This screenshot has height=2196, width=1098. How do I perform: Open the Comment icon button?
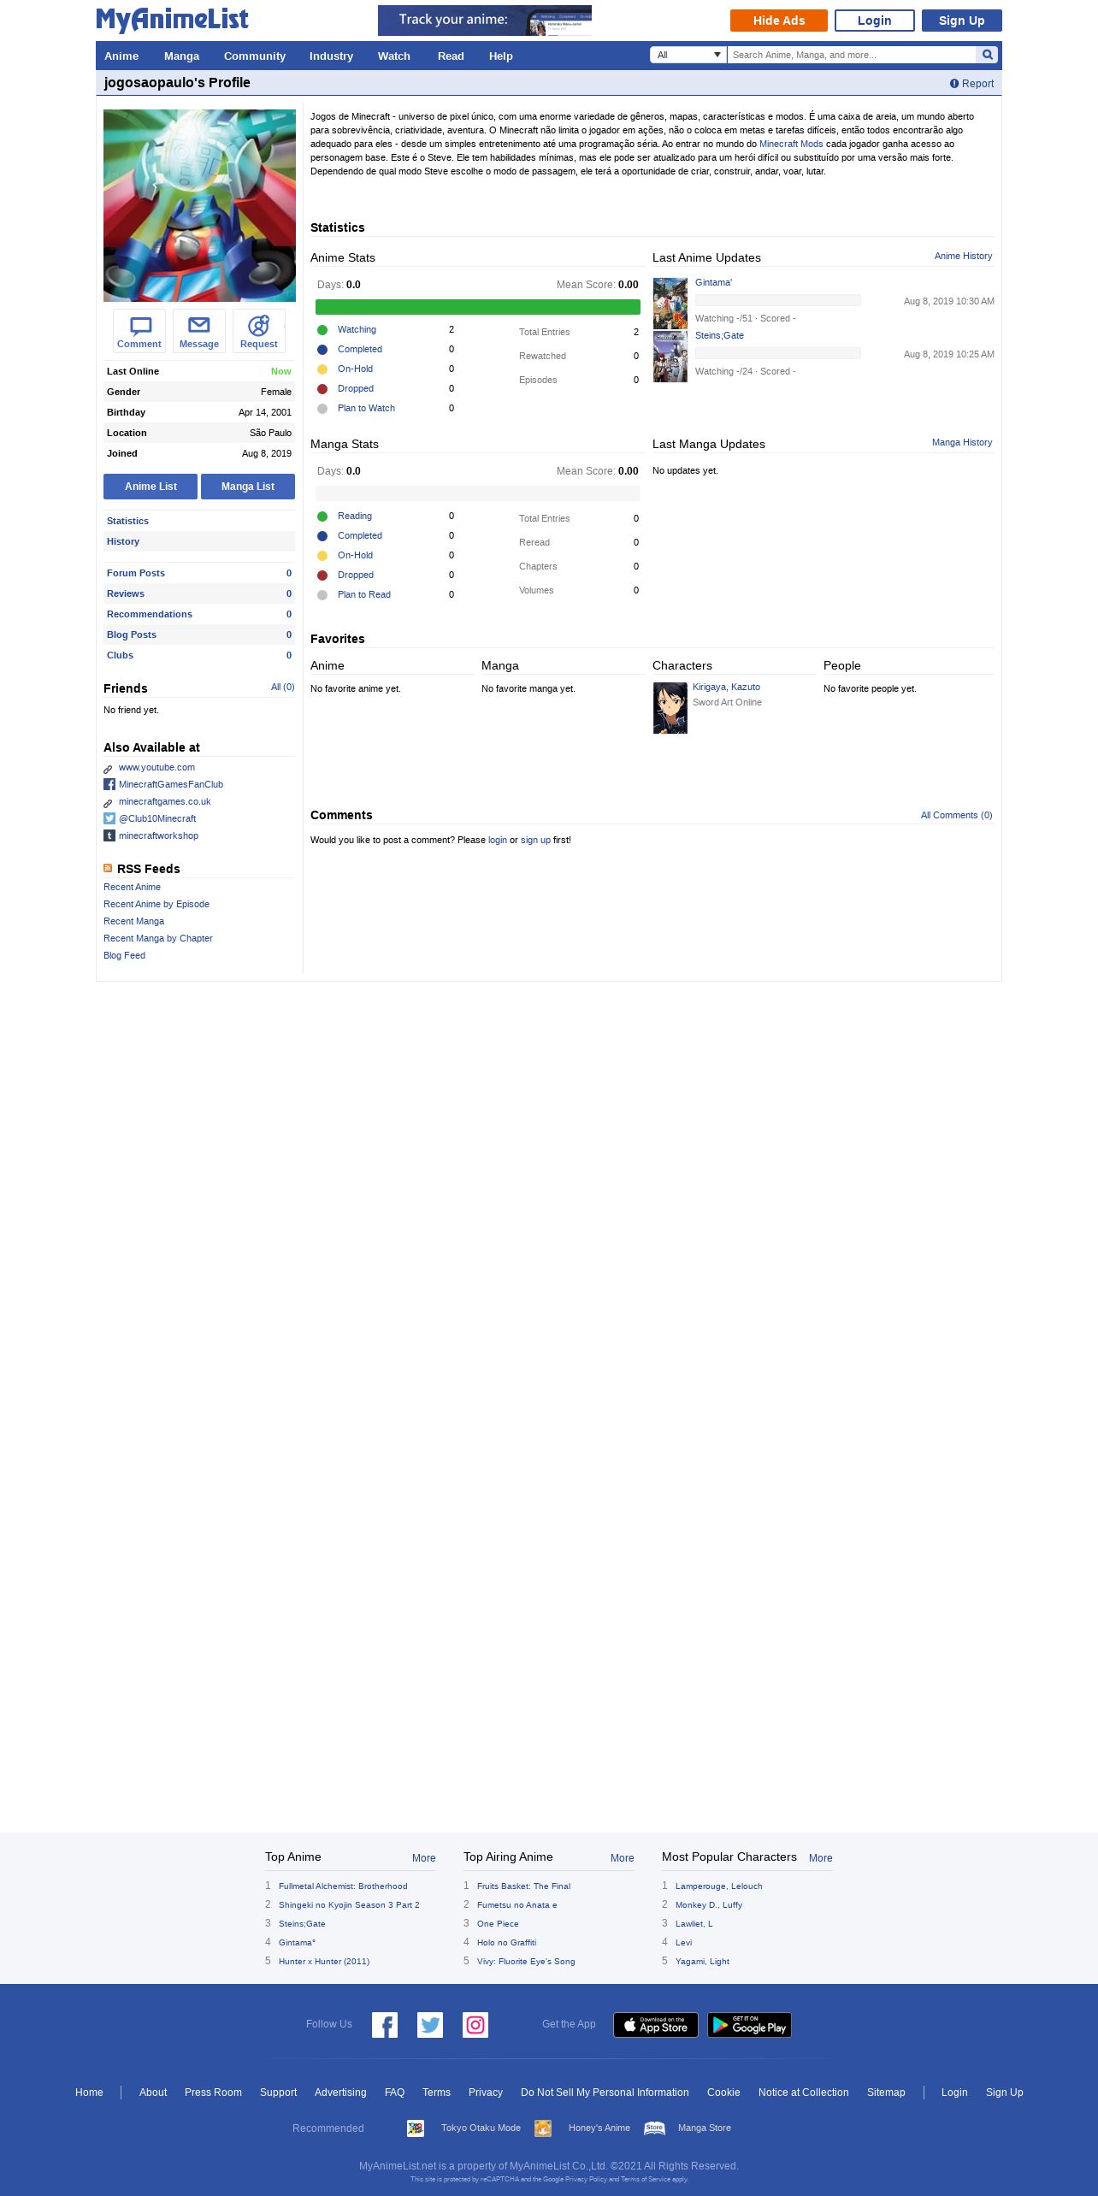click(x=139, y=332)
